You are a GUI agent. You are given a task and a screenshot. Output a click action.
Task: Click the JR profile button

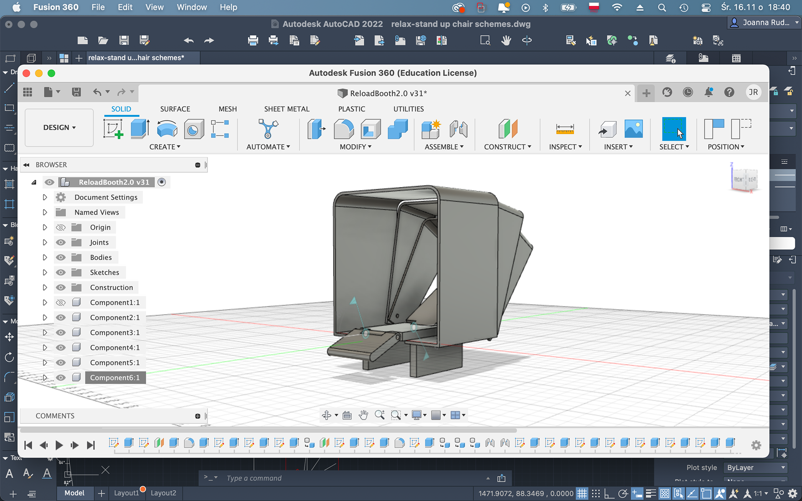tap(754, 92)
